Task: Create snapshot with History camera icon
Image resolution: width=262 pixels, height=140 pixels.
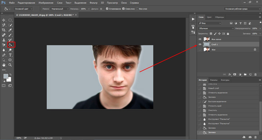Action: (x=249, y=137)
